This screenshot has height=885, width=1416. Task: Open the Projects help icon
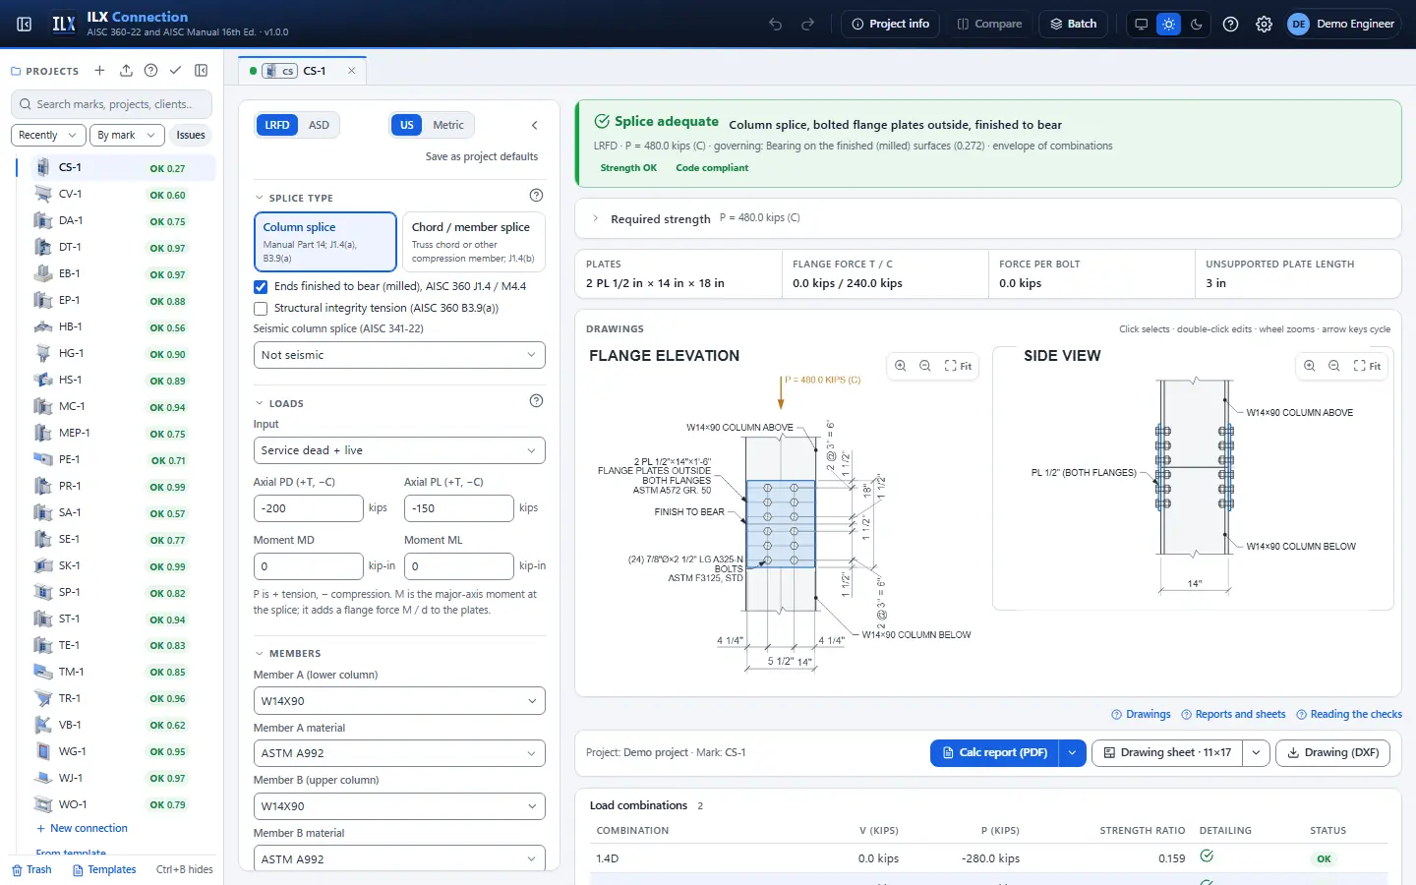pyautogui.click(x=150, y=71)
